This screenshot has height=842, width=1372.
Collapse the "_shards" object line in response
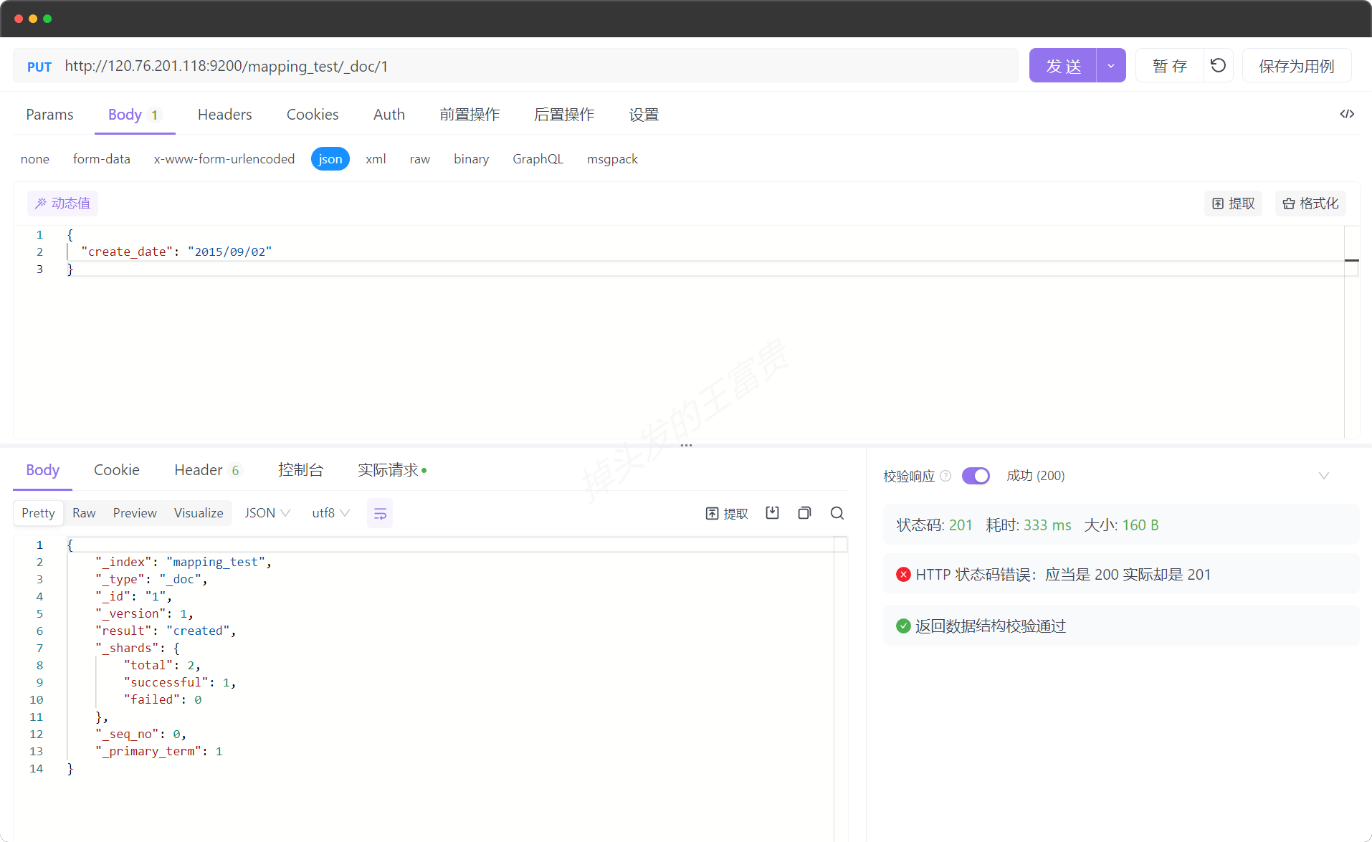tap(137, 648)
